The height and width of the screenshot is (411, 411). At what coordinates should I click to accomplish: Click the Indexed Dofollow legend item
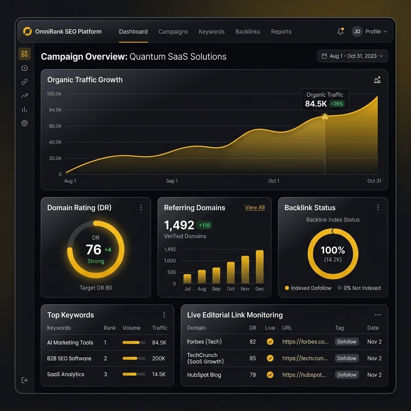click(308, 288)
